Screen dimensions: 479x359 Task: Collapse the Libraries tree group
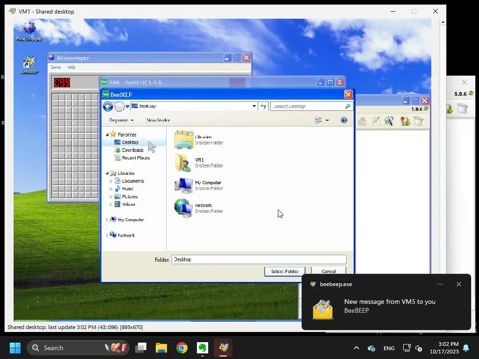pos(107,173)
